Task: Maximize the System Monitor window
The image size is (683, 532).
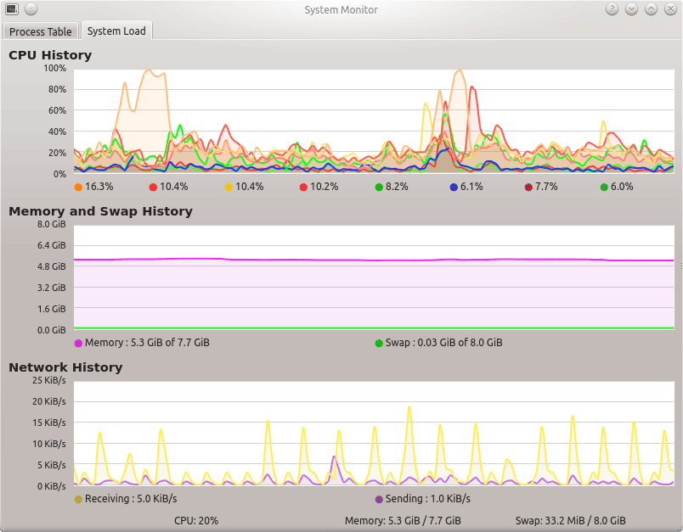Action: point(651,9)
